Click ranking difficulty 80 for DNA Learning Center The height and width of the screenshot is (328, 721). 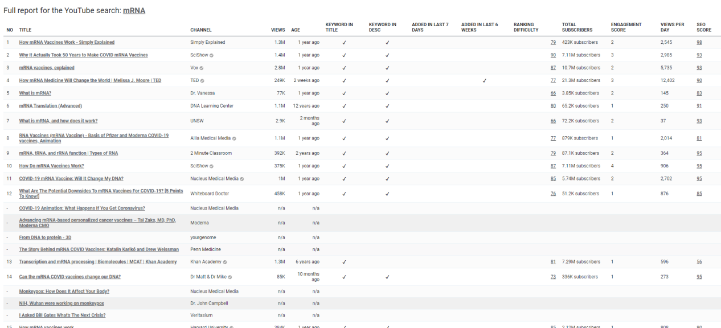(x=553, y=105)
